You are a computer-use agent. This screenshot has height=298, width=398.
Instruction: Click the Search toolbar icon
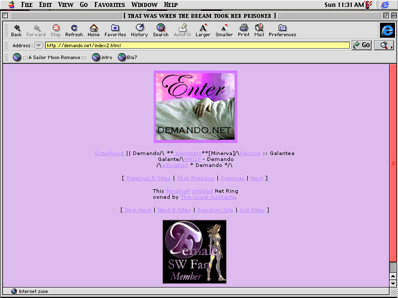pos(161,30)
